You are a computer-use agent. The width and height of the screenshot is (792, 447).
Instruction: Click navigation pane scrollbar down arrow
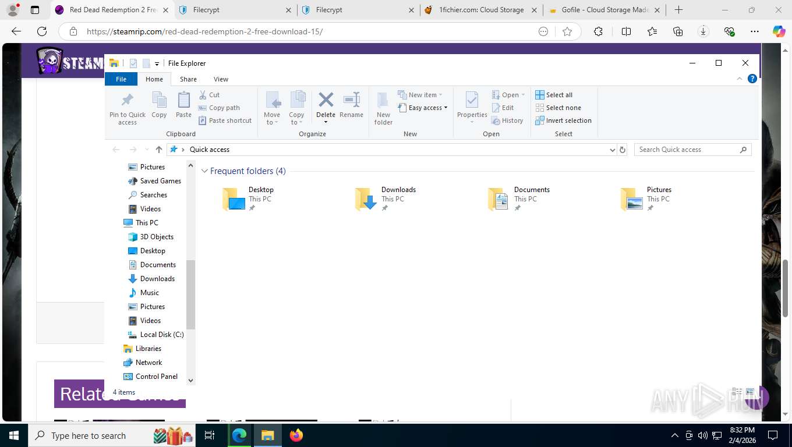pos(190,380)
